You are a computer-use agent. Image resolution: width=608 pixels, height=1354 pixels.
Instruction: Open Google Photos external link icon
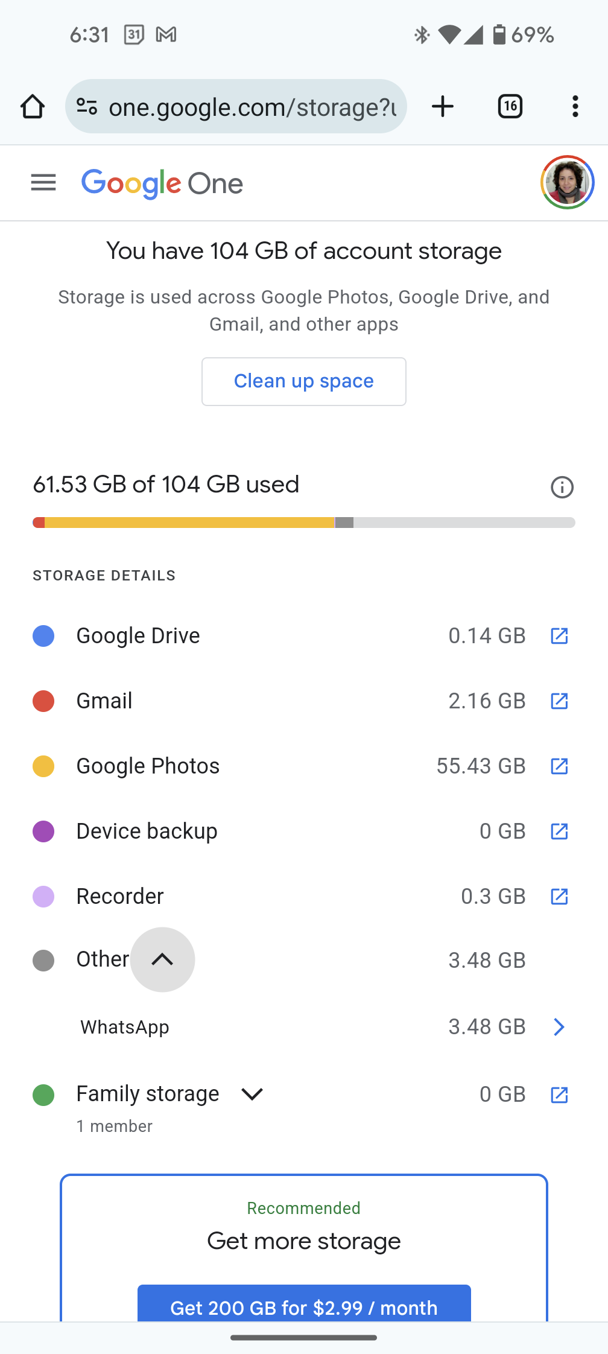559,766
